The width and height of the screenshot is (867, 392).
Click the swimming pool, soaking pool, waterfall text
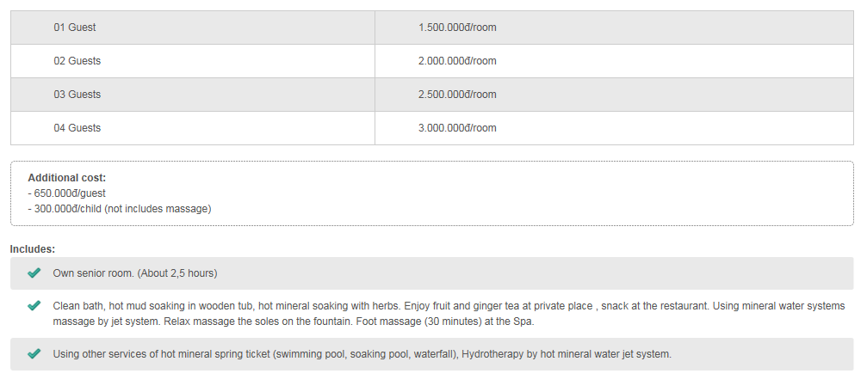click(363, 354)
